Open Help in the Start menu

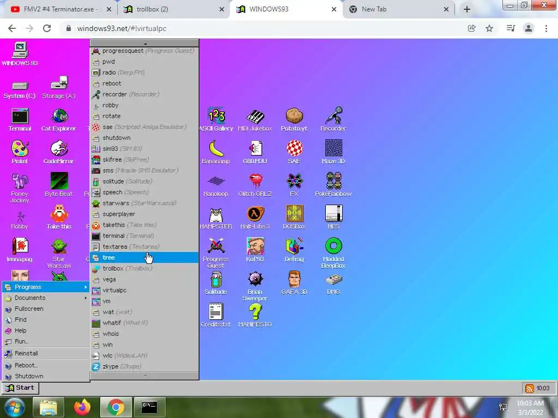(46, 330)
